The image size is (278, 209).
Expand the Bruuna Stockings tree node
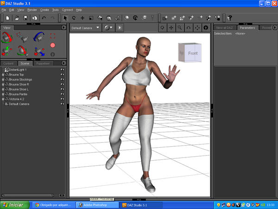(x=3, y=79)
